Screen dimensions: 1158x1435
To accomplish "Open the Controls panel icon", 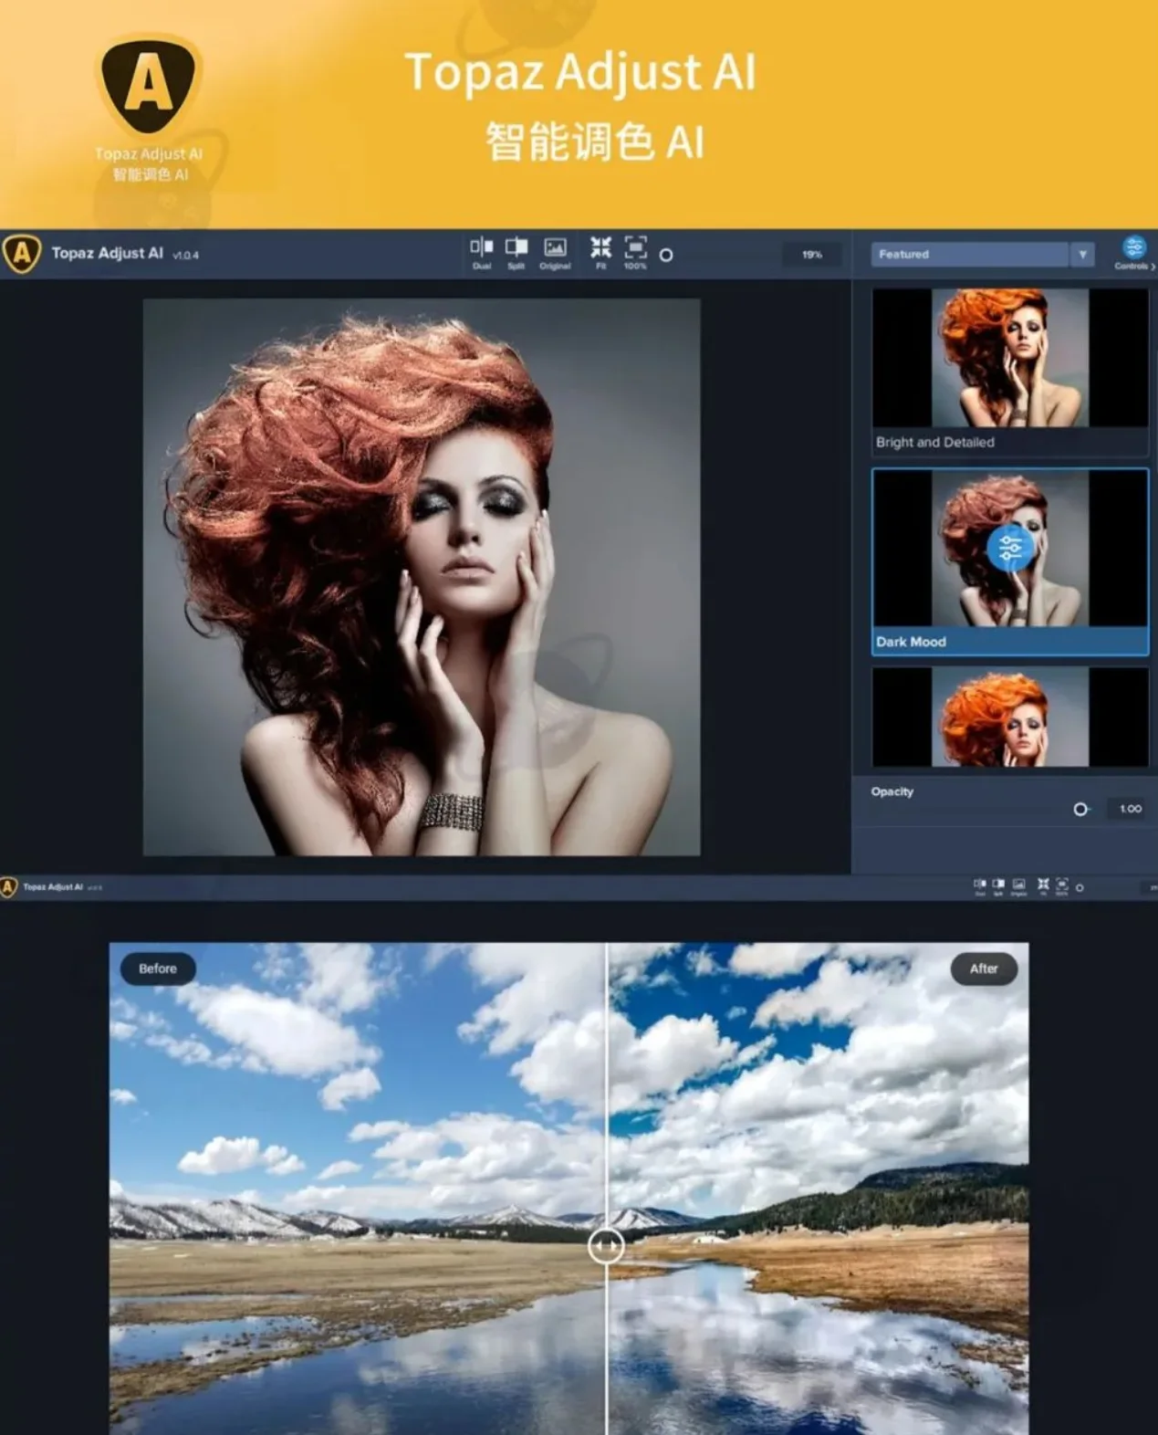I will (1134, 253).
